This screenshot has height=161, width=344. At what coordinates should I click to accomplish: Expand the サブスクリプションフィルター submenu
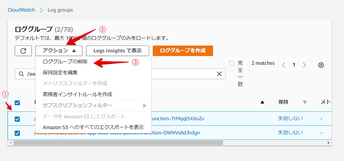click(93, 105)
